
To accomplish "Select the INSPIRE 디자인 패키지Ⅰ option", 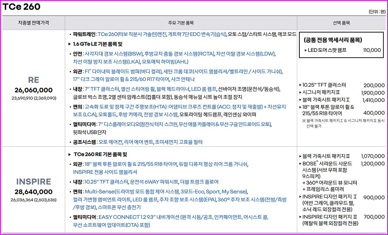I will tap(330, 197).
